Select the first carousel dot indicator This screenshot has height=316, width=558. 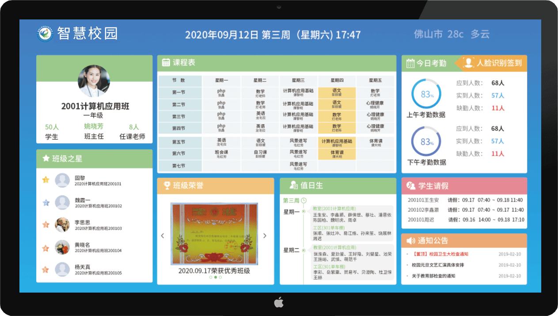click(210, 278)
